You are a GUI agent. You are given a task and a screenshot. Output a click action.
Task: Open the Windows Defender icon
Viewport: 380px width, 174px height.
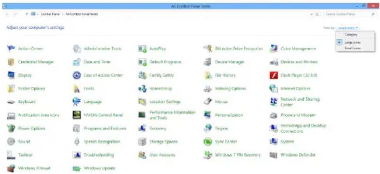click(273, 155)
